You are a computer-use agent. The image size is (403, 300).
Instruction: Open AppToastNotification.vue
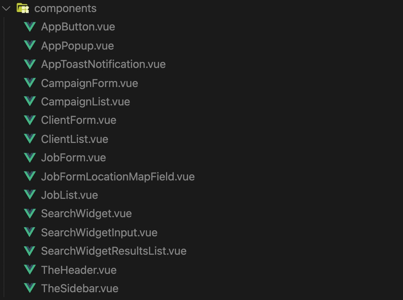point(103,64)
